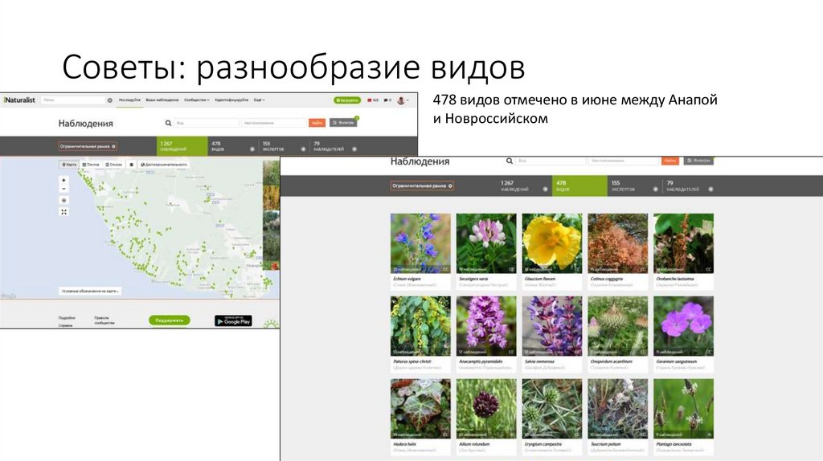Click the orange search button in the map window
The width and height of the screenshot is (823, 461).
tap(317, 123)
